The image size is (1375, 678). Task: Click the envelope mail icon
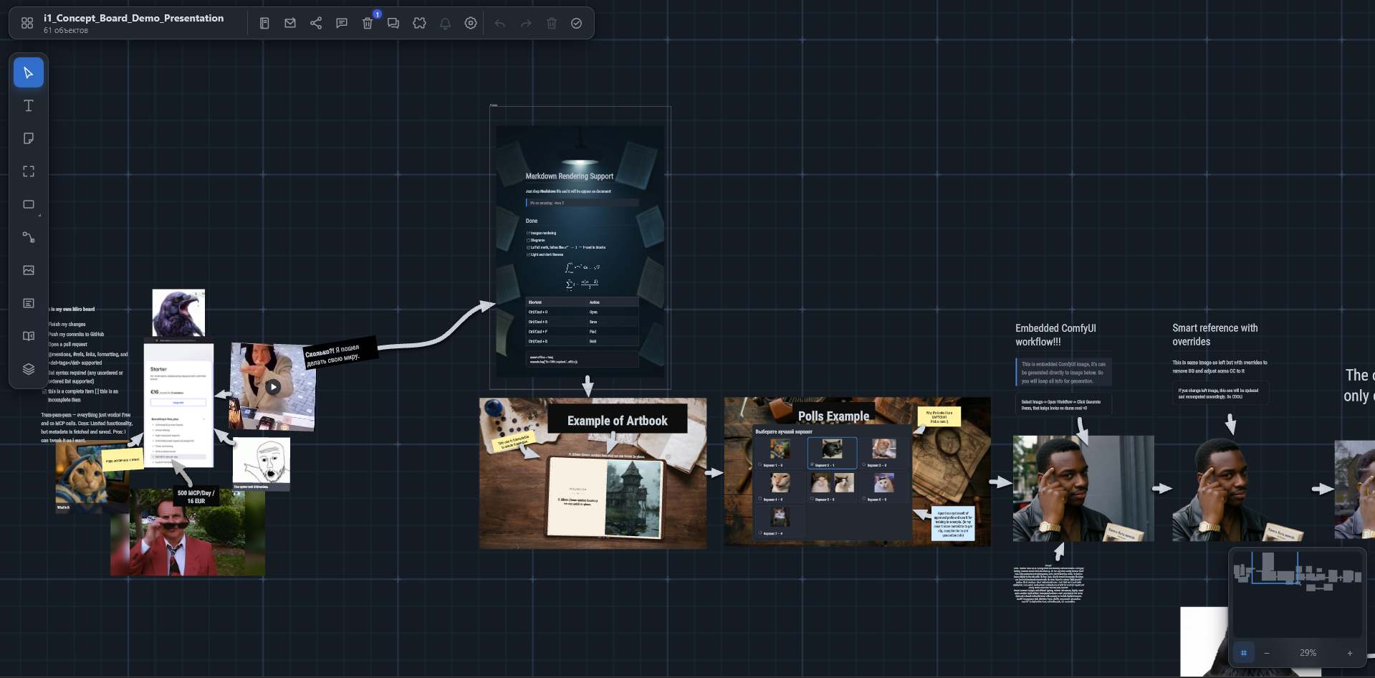coord(290,23)
